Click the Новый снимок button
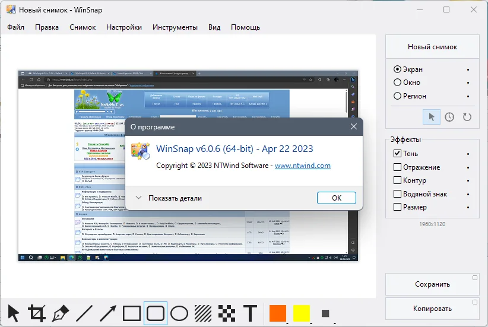 (x=432, y=47)
